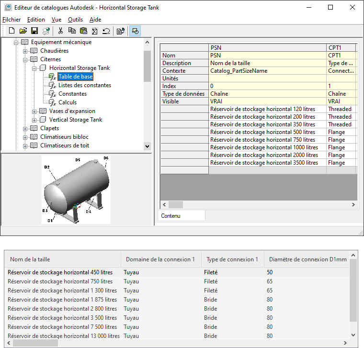Viewport: 364px width, 348px height.
Task: Click the Copy toolbar icon
Action: click(72, 31)
